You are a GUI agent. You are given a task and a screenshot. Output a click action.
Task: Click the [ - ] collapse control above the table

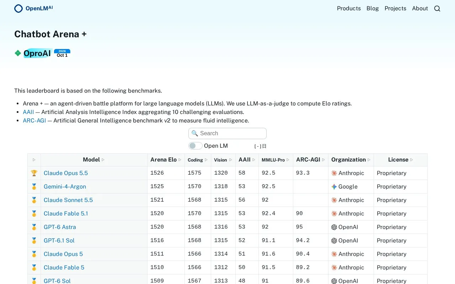tap(258, 146)
